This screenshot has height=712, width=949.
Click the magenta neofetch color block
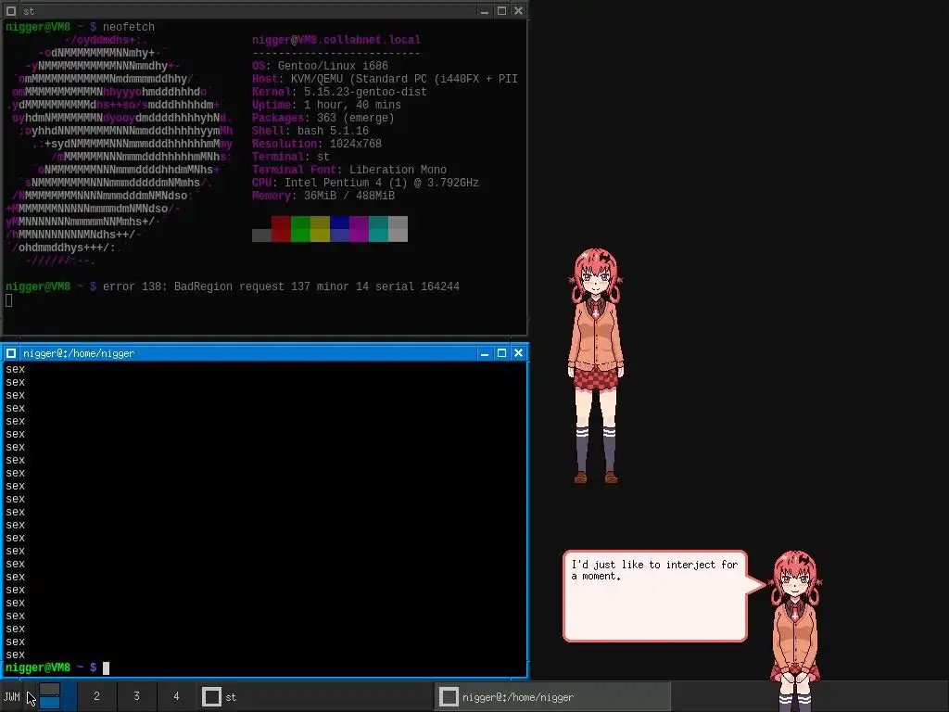click(359, 229)
